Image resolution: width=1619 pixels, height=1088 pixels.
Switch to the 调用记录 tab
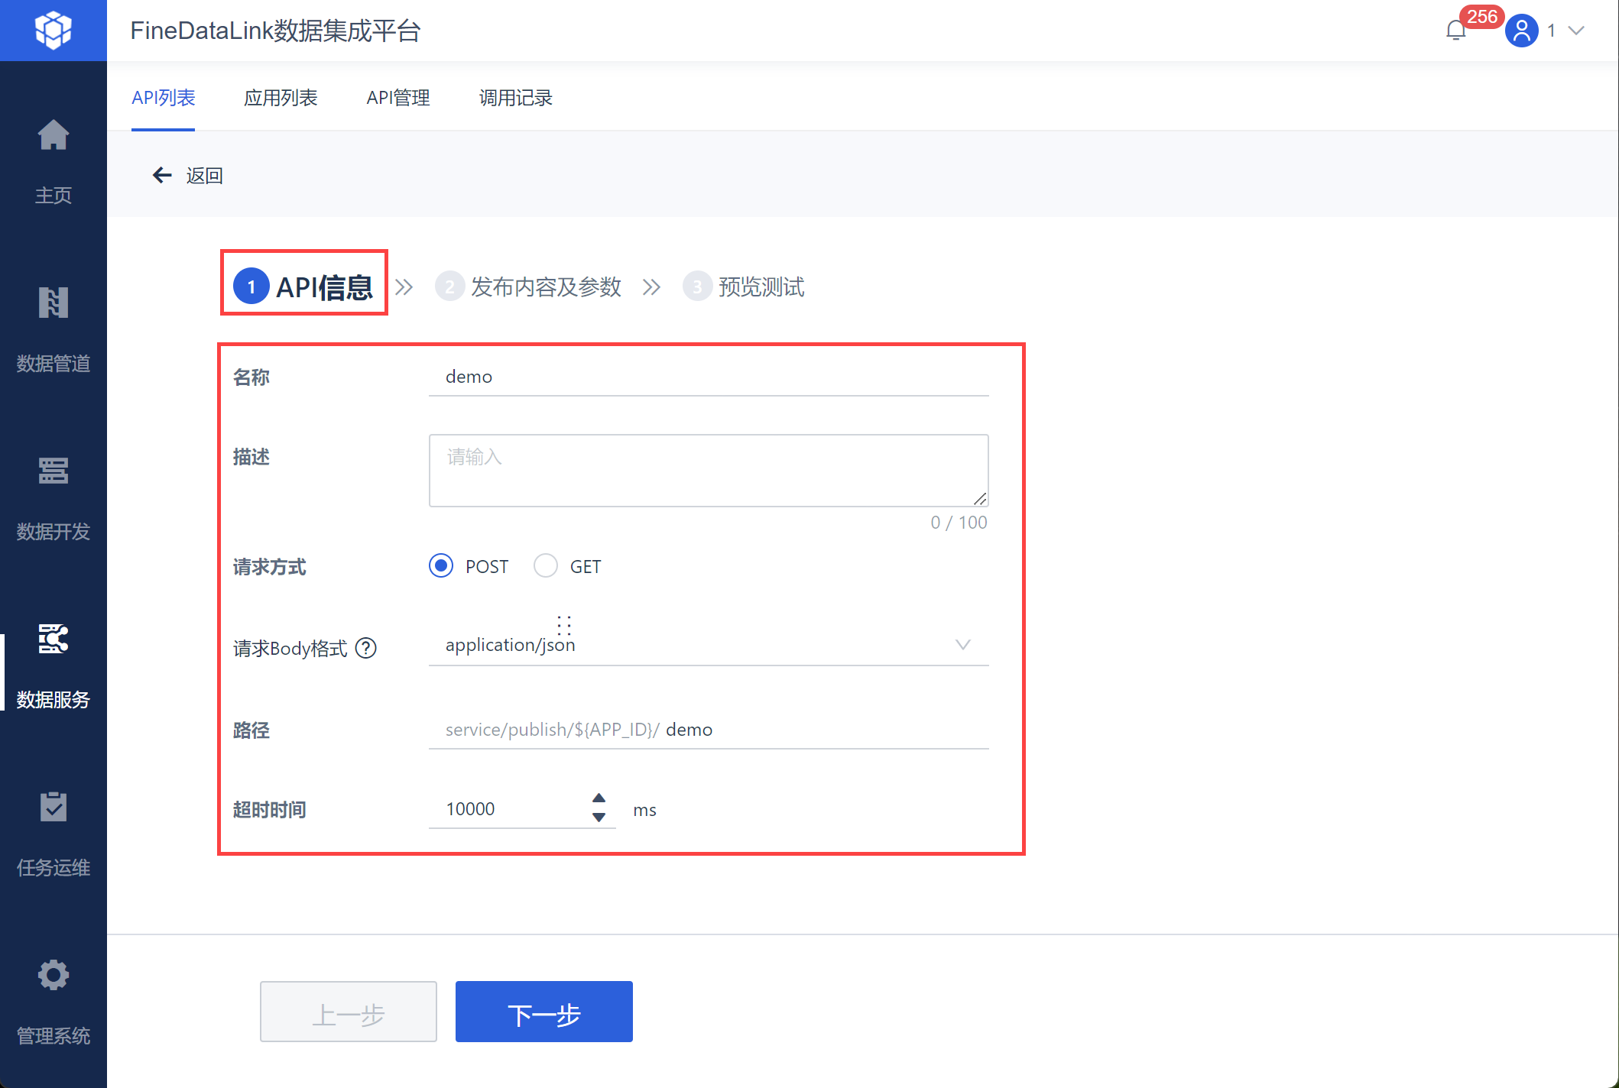tap(515, 98)
